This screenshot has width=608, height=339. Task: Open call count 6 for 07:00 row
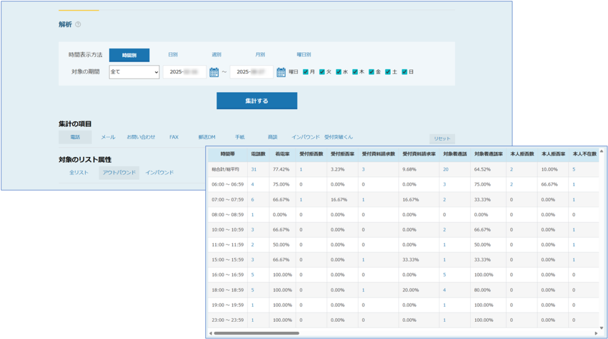tap(252, 199)
